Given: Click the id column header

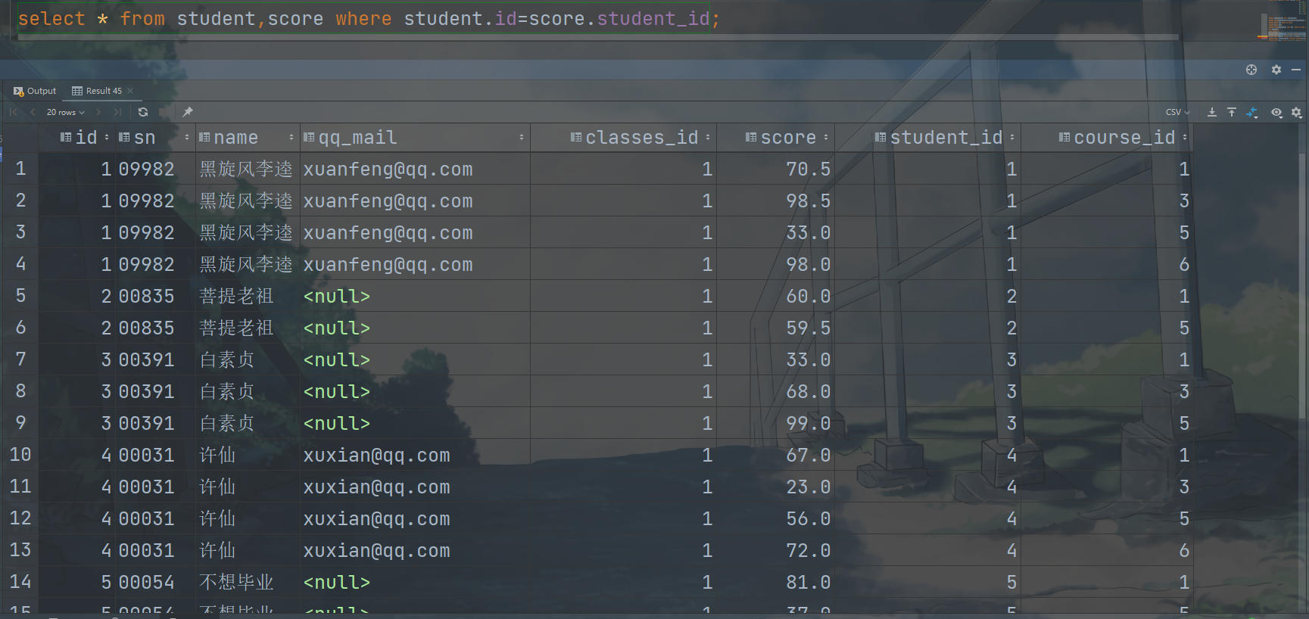Looking at the screenshot, I should (78, 138).
